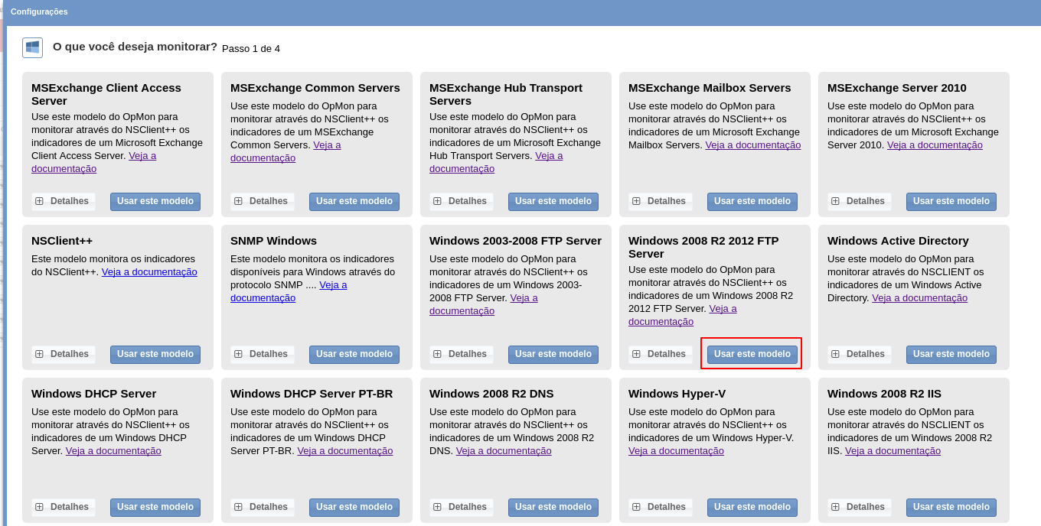
Task: Click the Windows logo icon in header
Action: (x=32, y=47)
